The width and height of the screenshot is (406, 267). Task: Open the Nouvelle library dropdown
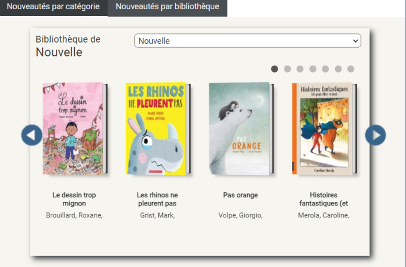pos(247,41)
